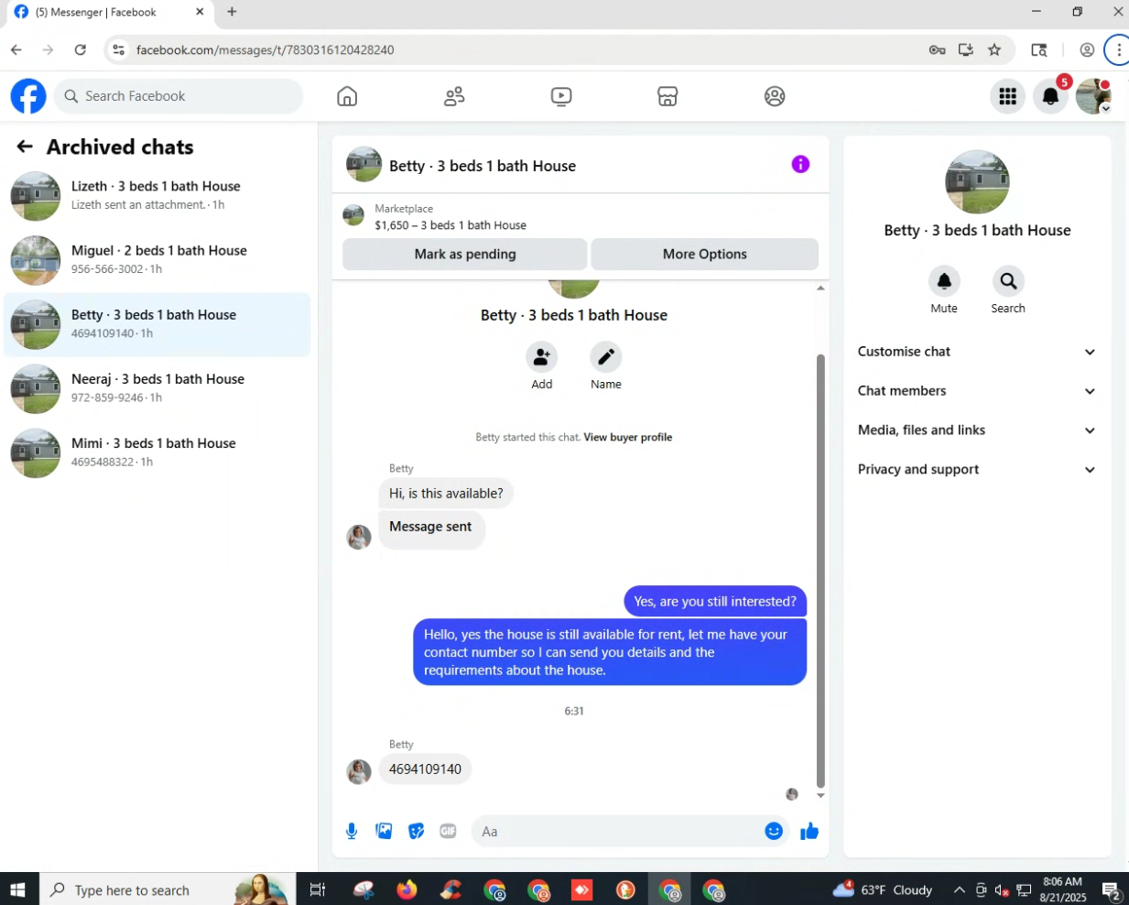Image resolution: width=1129 pixels, height=905 pixels.
Task: Attach a file with the photo icon
Action: point(384,831)
